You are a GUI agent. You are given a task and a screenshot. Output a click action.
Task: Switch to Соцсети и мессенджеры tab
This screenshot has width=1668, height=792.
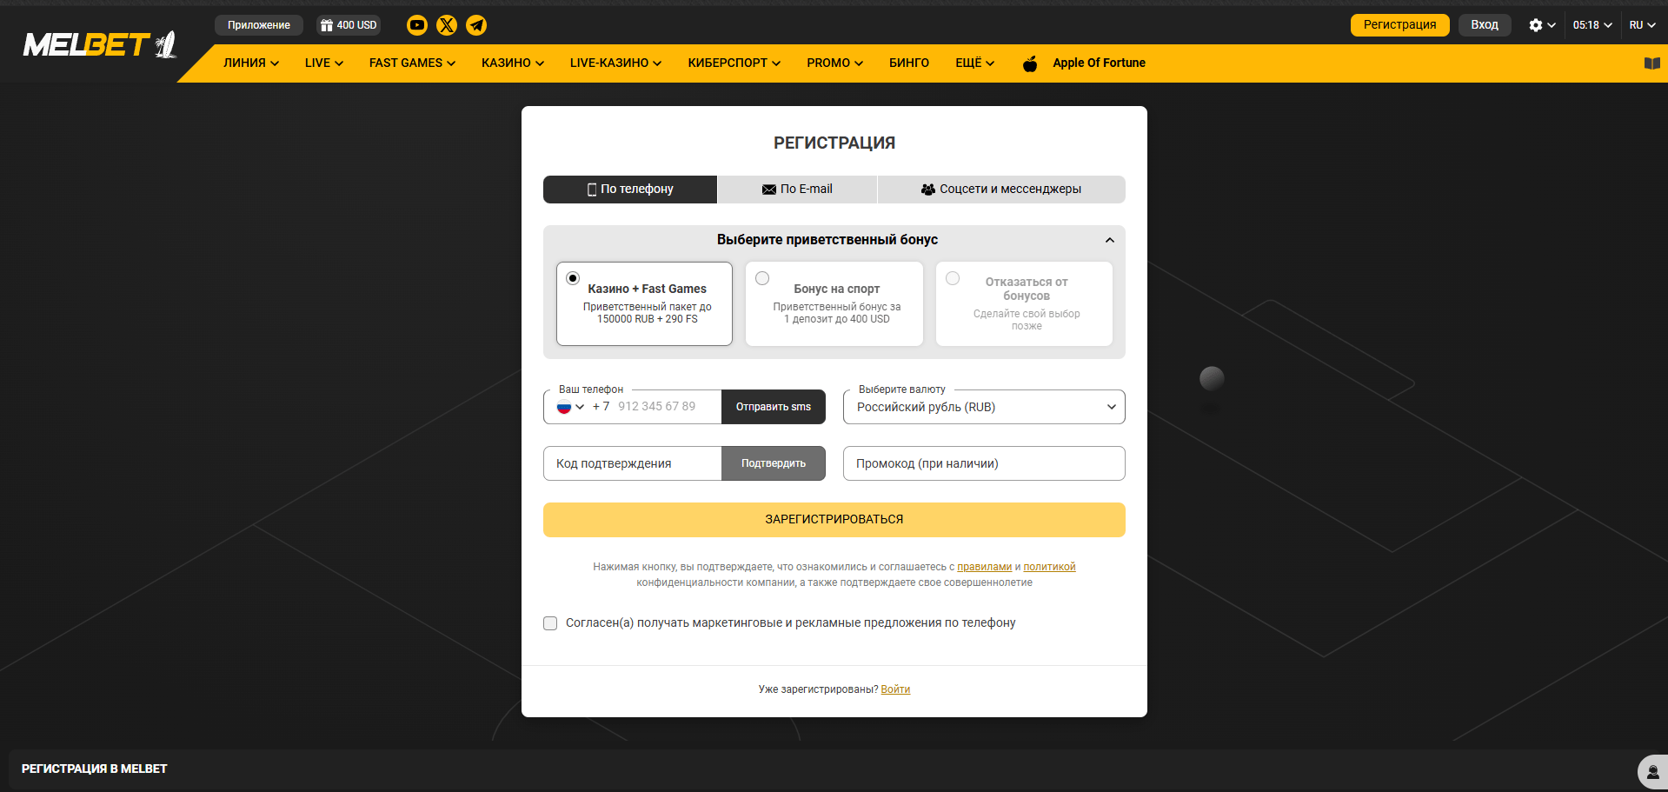[x=1001, y=190]
